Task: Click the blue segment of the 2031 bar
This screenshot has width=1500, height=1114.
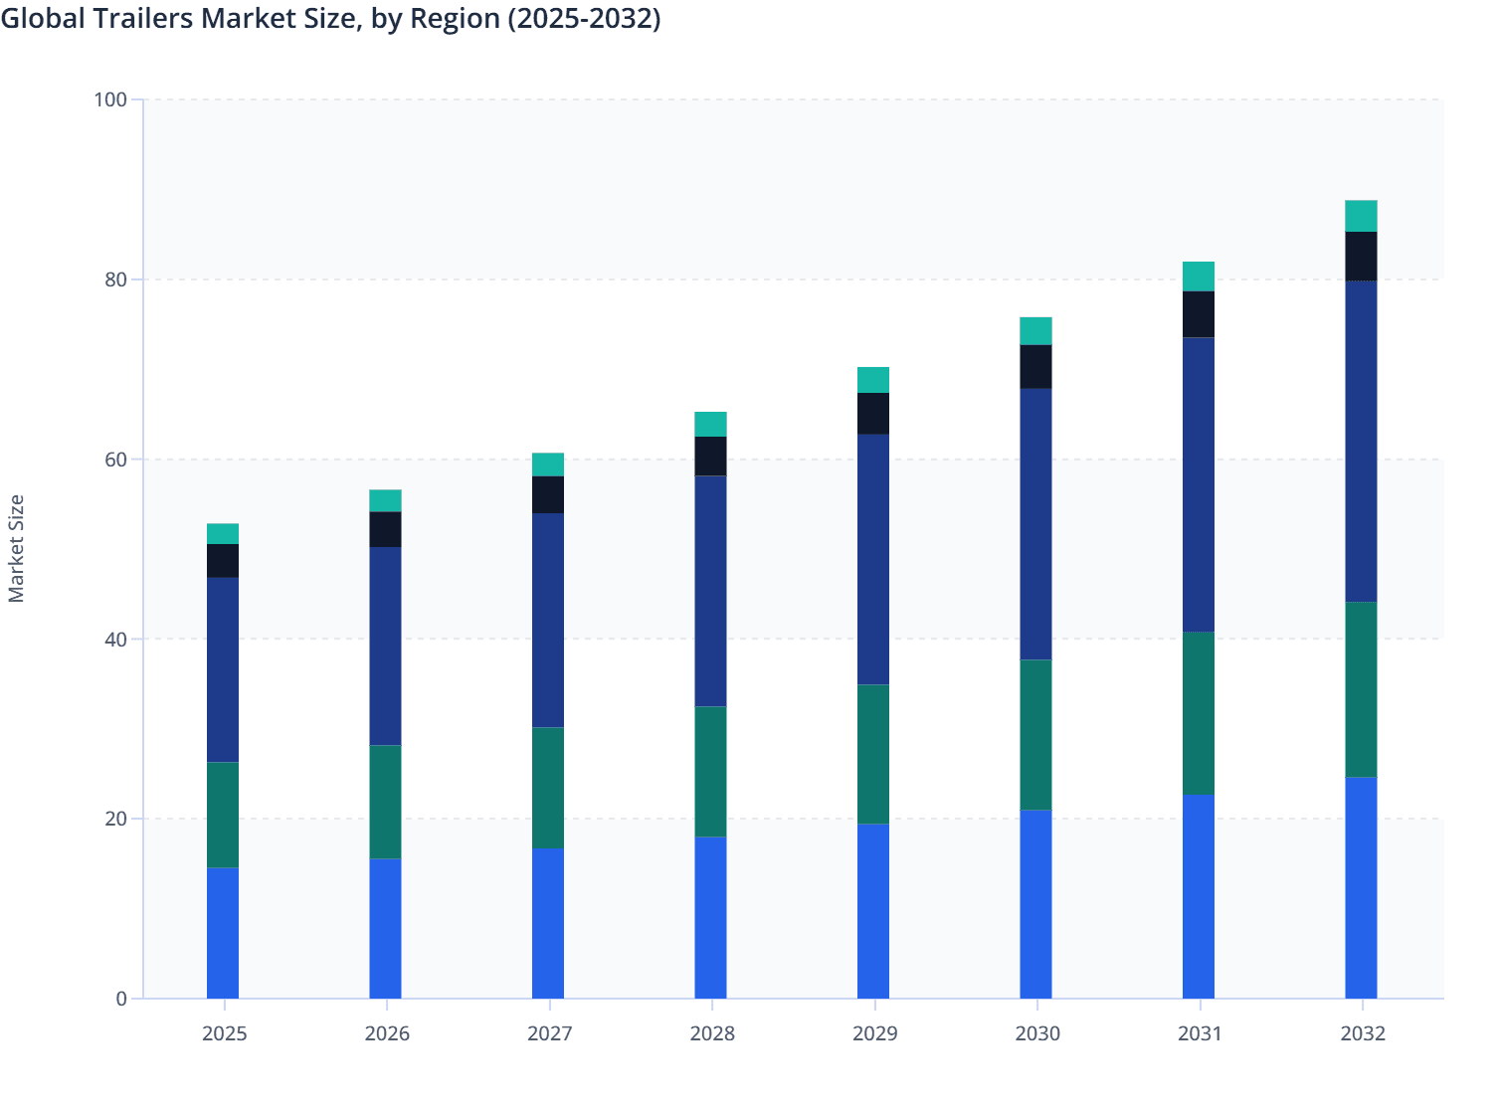Action: click(1200, 895)
